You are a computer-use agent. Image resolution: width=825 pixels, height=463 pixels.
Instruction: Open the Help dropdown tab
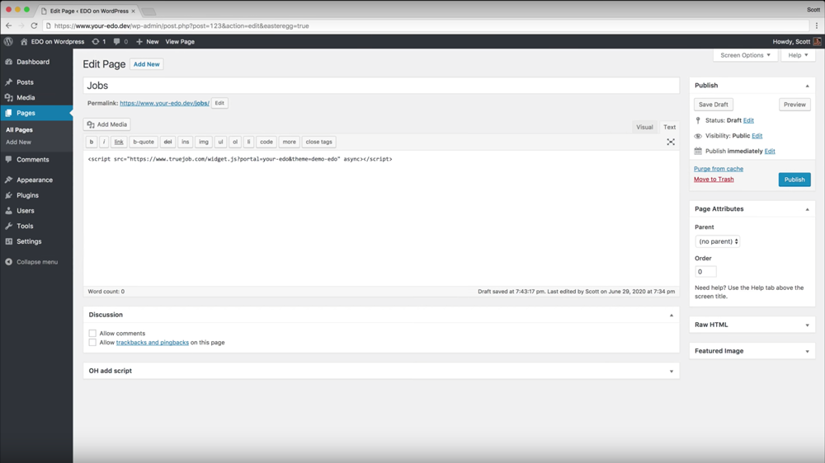pyautogui.click(x=798, y=55)
